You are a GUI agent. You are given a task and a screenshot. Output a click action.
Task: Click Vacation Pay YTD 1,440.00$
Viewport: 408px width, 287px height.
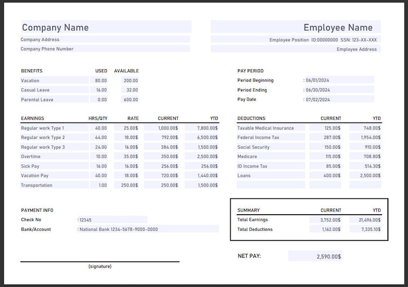[x=201, y=175]
